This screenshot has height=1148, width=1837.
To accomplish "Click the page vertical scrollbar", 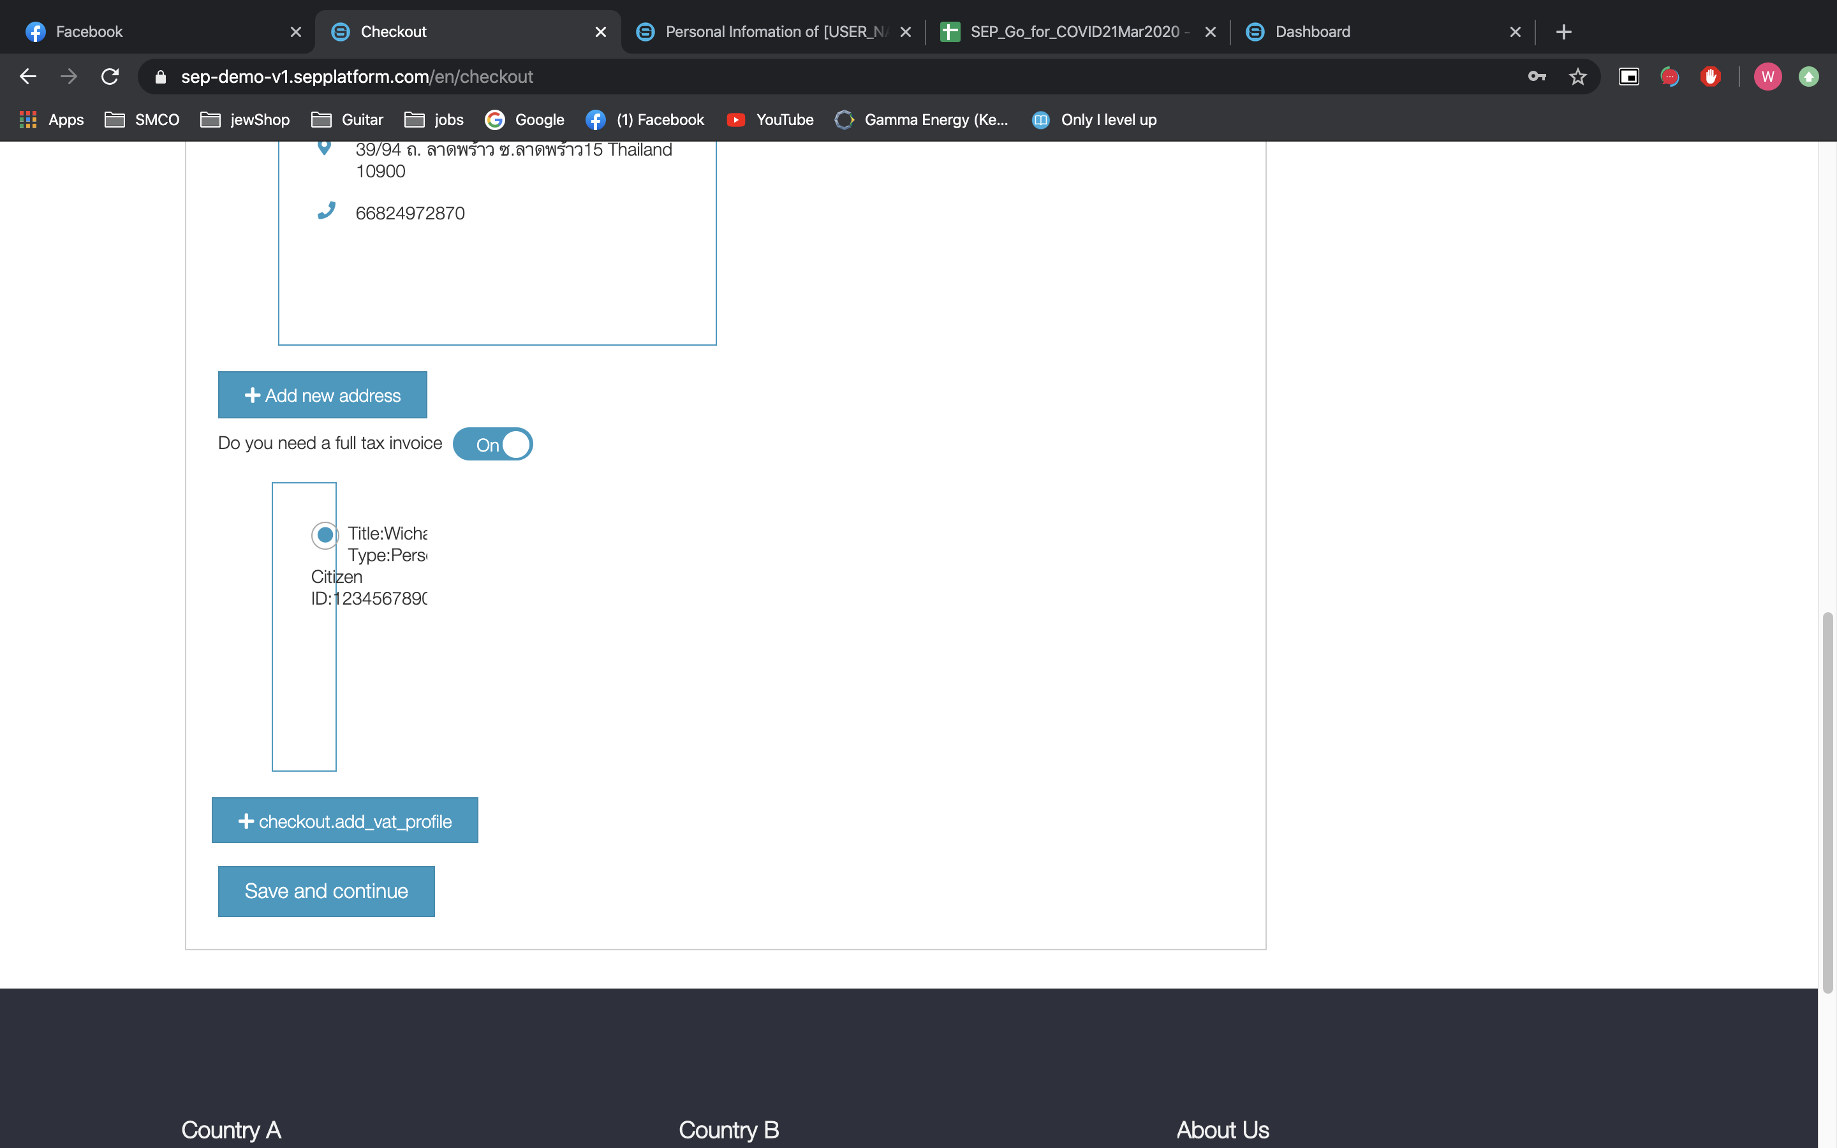I will pos(1828,802).
